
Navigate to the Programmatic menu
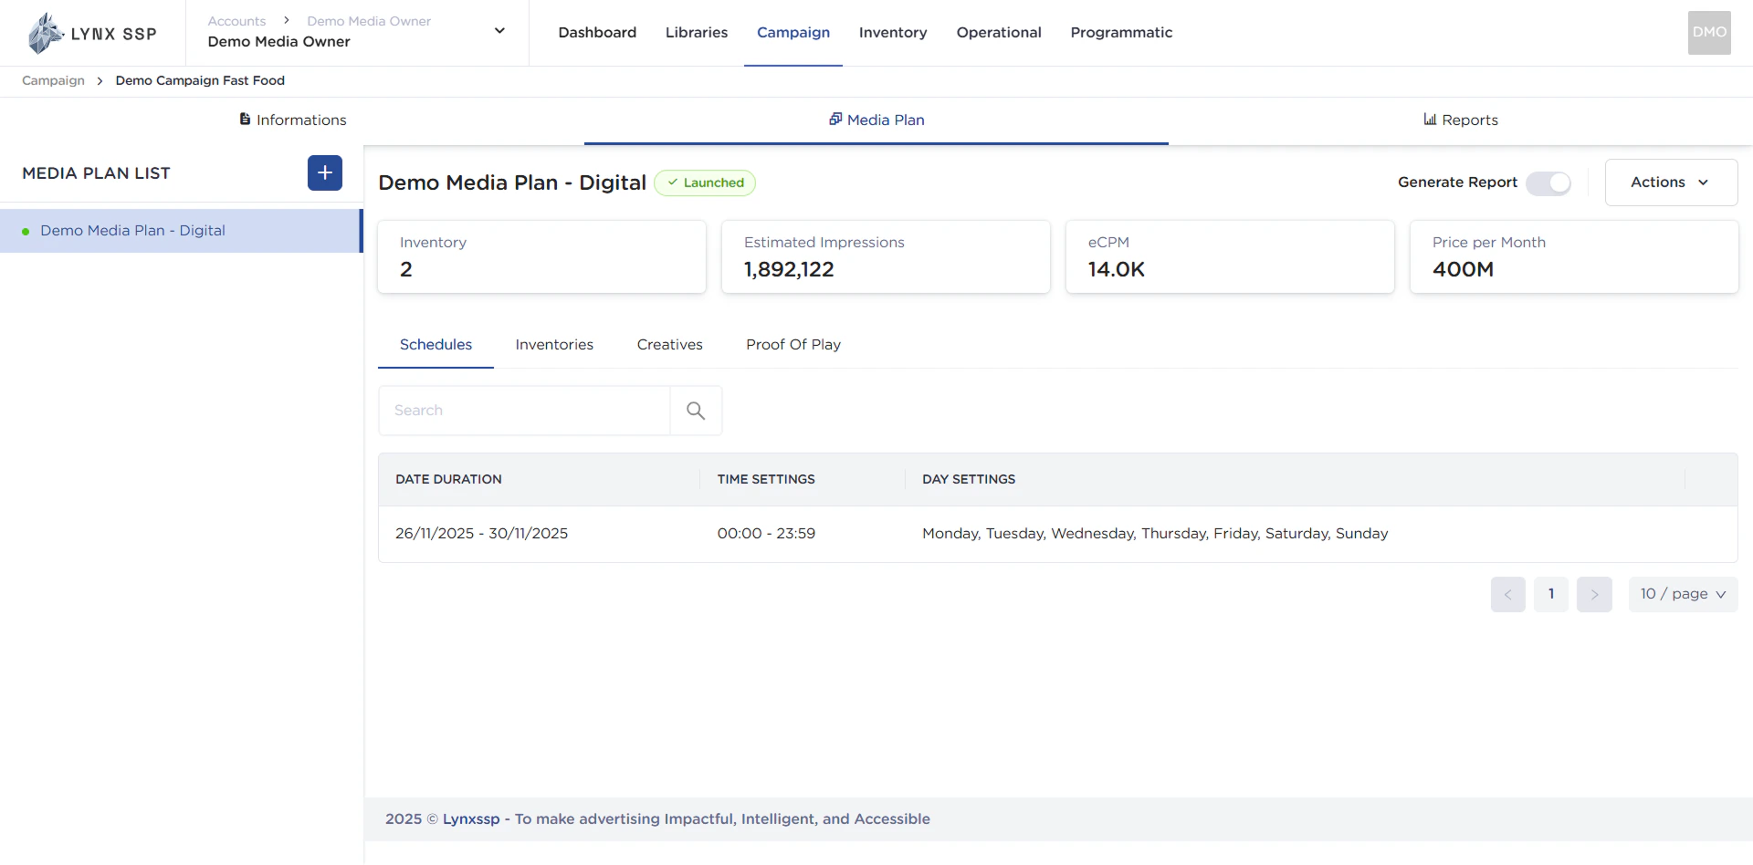click(1121, 32)
